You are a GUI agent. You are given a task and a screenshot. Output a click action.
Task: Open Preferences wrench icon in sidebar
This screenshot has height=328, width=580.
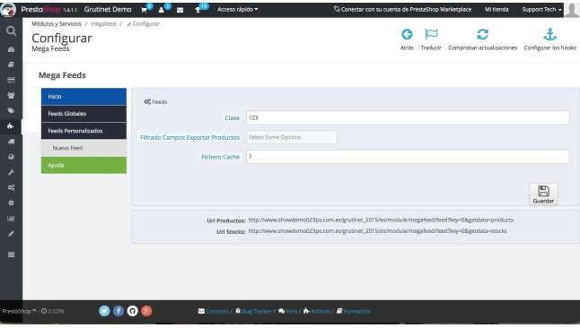11,172
